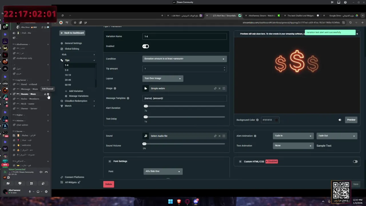Open invite icon on Rooms · Mute channel

click(45, 94)
